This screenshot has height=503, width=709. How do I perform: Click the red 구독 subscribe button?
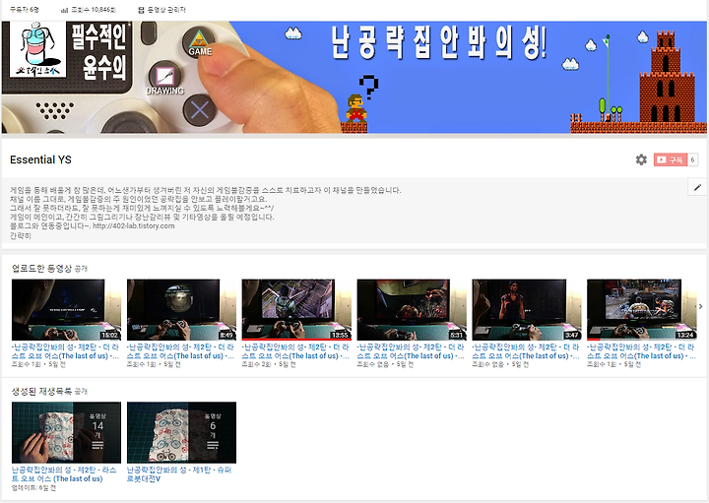[x=671, y=159]
